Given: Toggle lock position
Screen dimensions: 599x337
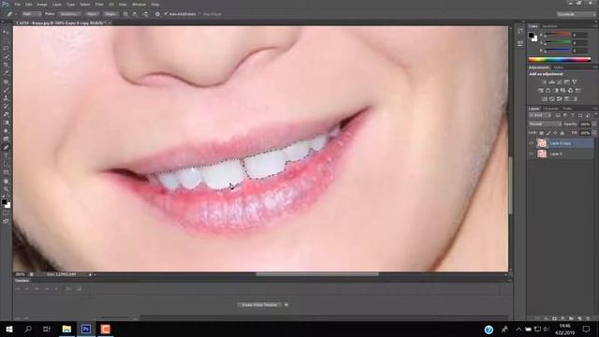Looking at the screenshot, I should point(555,133).
